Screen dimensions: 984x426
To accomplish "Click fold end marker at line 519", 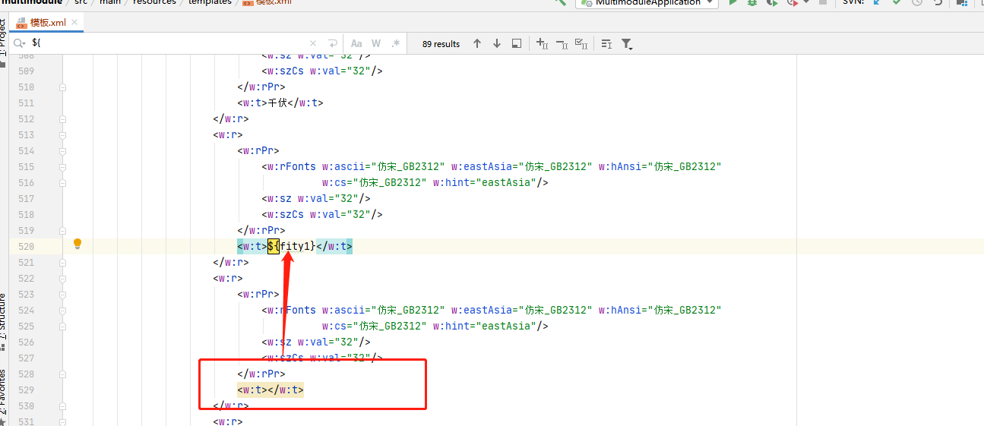I will 62,230.
